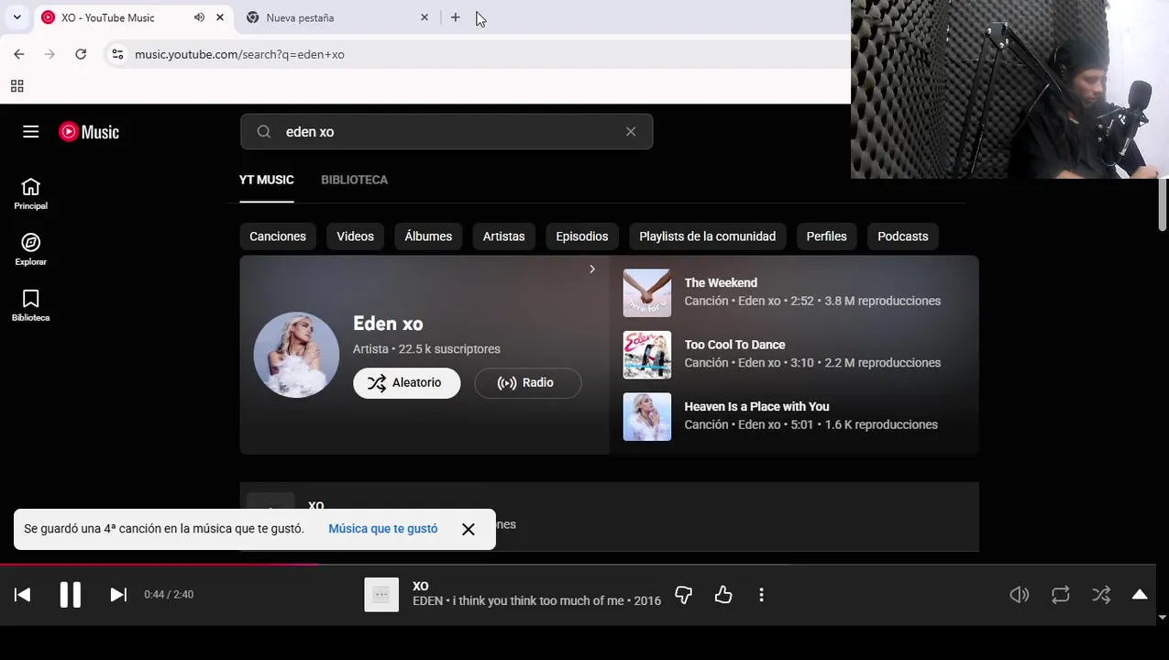Open EDEN artist from player bar
Screen dimensions: 1169x660
(x=427, y=601)
